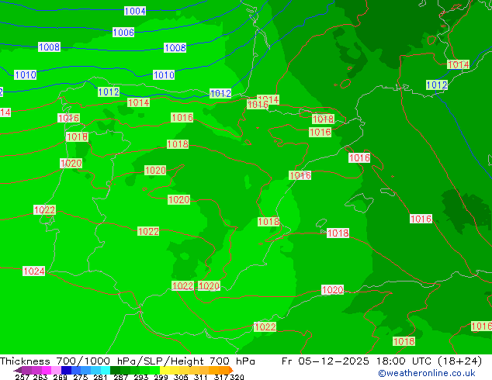Click the legend value 257
This screenshot has height=380, width=492.
pyautogui.click(x=22, y=377)
